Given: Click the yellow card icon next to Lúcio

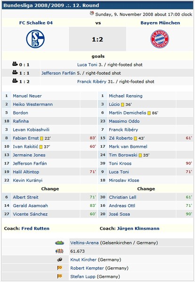Looking at the screenshot, I should [122, 105].
